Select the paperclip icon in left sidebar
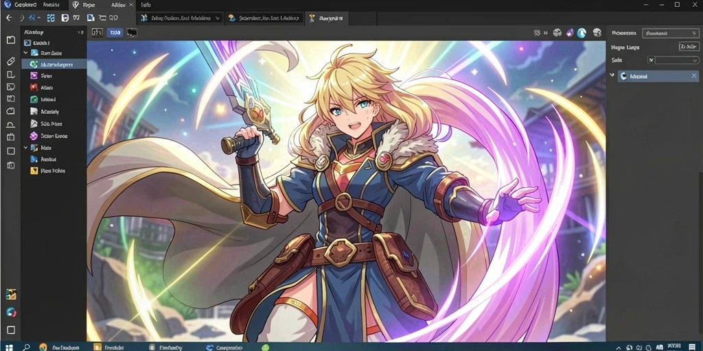Screen dimensions: 703x351 pyautogui.click(x=11, y=61)
